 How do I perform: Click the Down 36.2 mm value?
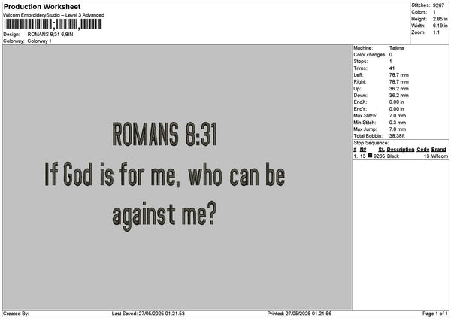point(398,96)
